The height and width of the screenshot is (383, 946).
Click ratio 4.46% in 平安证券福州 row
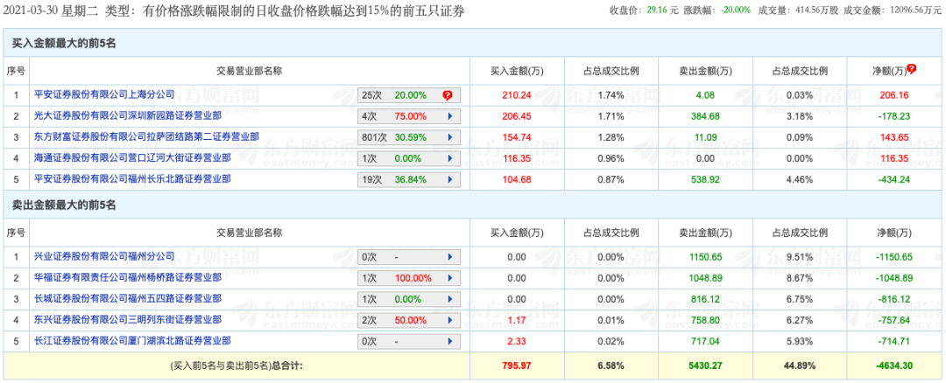pos(800,179)
